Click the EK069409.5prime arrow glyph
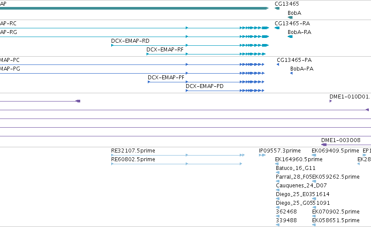The width and height of the screenshot is (371, 227). 314,155
